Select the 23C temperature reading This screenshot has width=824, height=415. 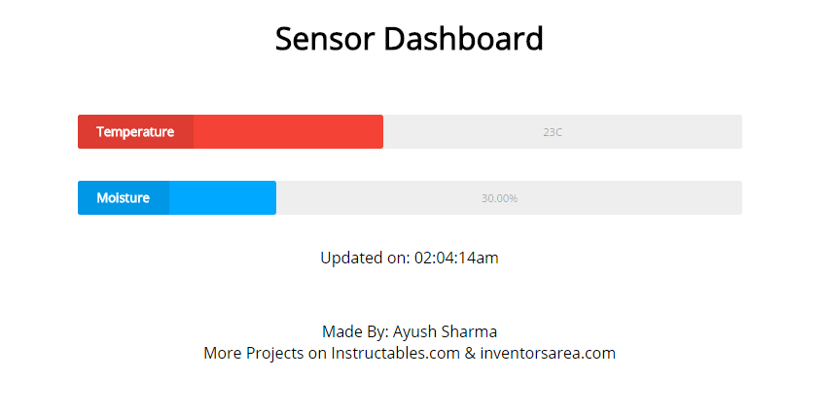pyautogui.click(x=553, y=132)
